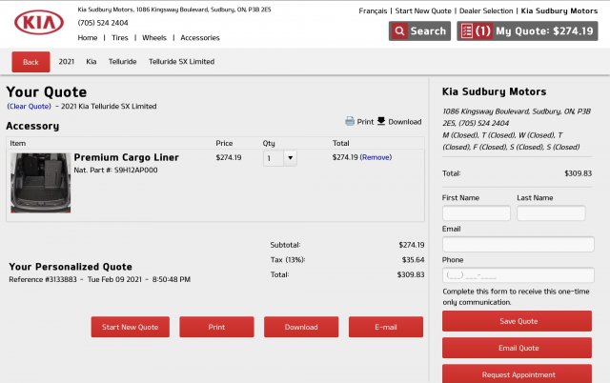Click Kia Sudbury Motors header link
Viewport: 610px width, 383px height.
click(x=559, y=10)
